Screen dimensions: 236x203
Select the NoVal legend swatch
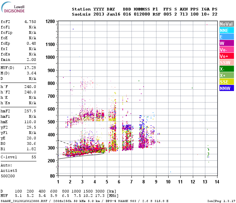227,24
